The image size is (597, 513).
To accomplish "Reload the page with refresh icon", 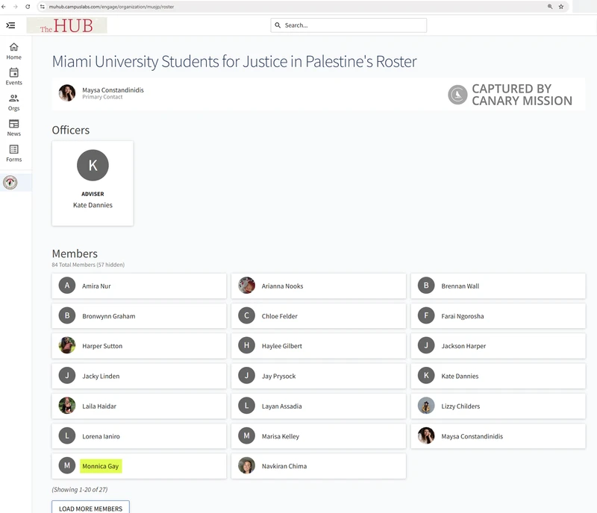I will pos(28,7).
